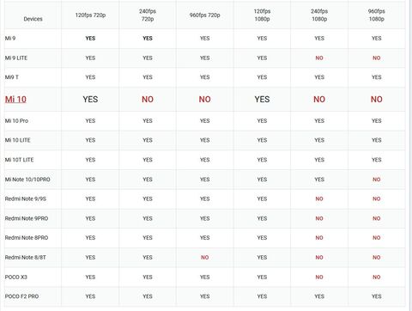Select the Mi 9 row label
The width and height of the screenshot is (412, 311).
(10, 39)
